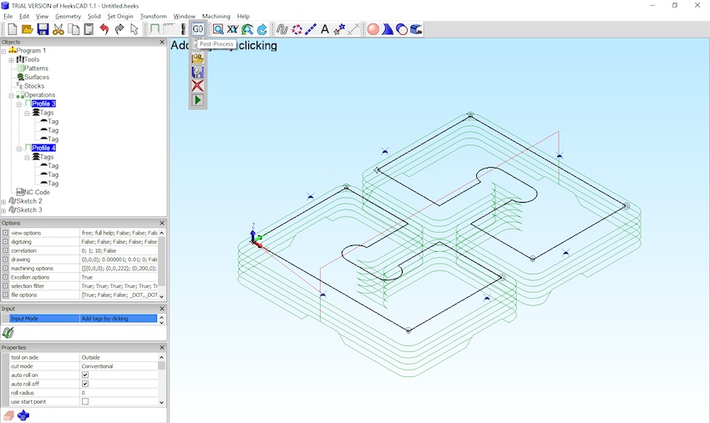Close the Properties panel
The height and width of the screenshot is (423, 710).
[162, 347]
